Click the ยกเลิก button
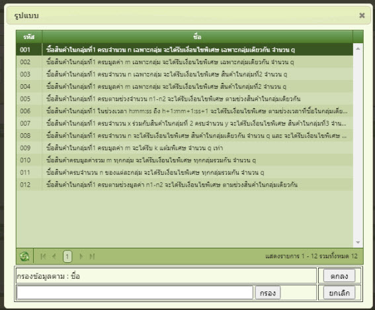This screenshot has width=375, height=310. coord(339,293)
